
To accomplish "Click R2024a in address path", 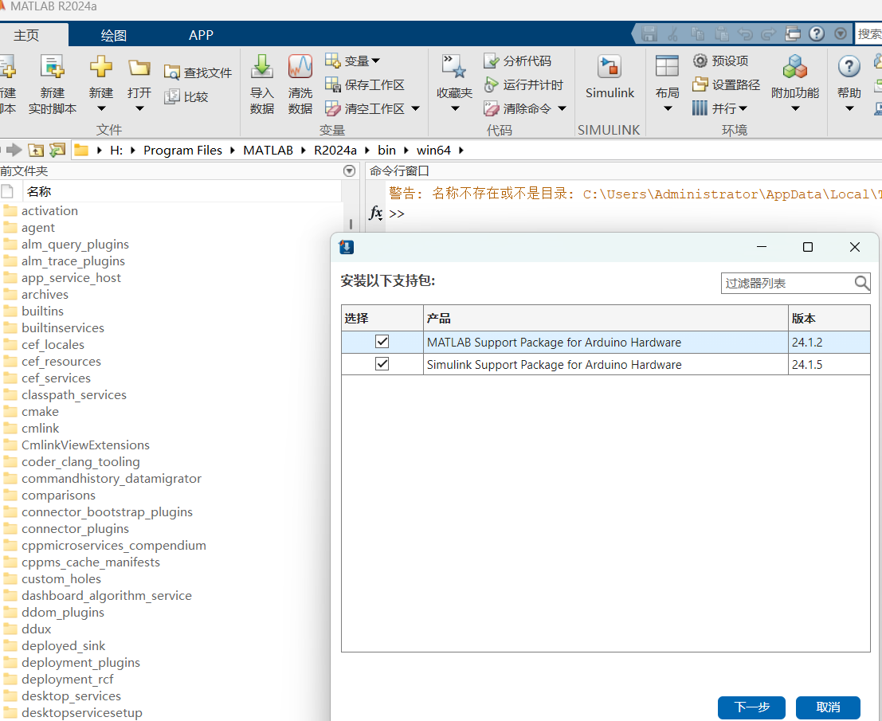I will click(x=335, y=150).
